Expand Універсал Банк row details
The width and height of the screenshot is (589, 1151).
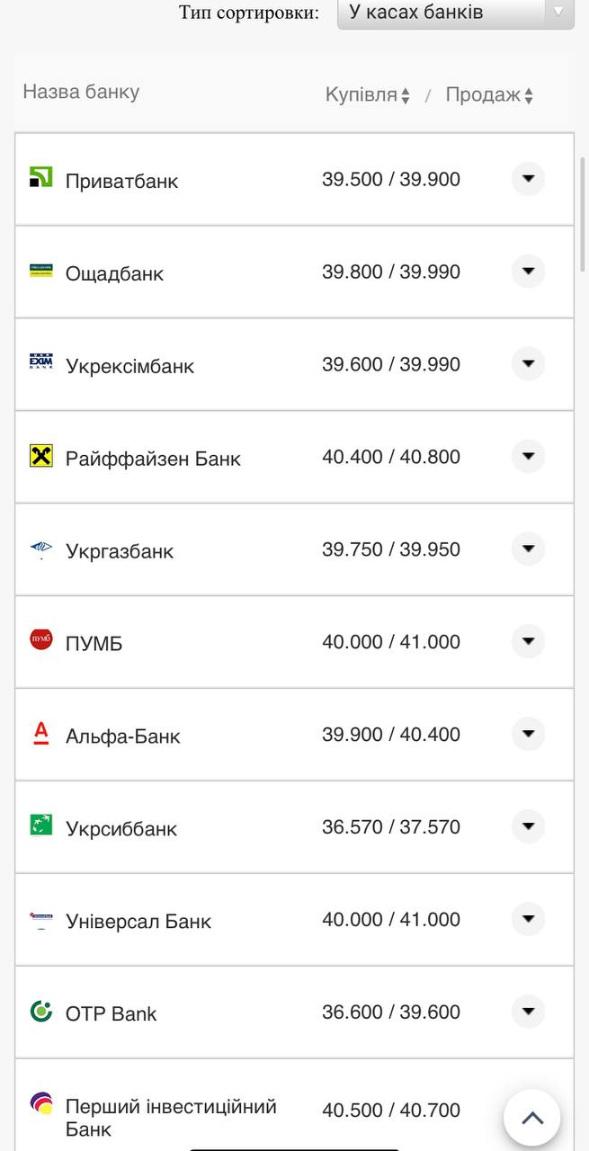pyautogui.click(x=528, y=919)
